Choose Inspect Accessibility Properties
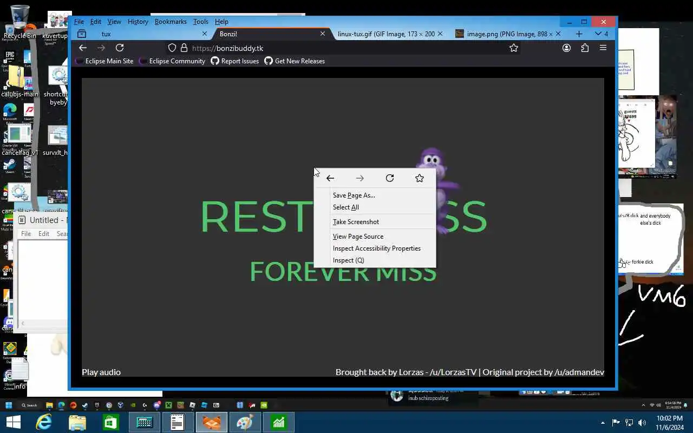 point(375,248)
